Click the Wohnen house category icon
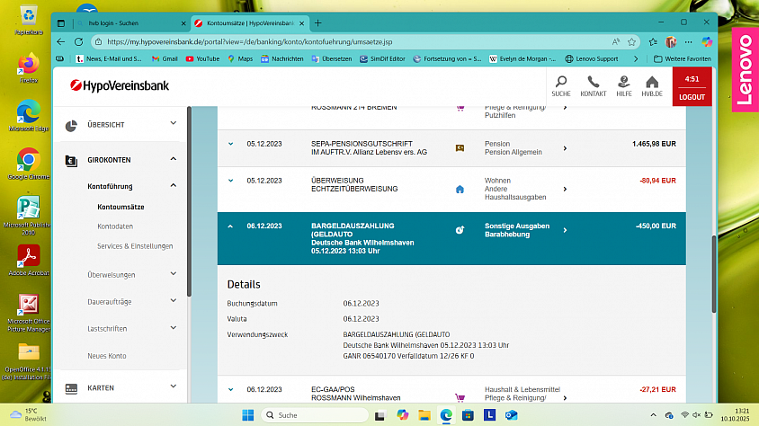This screenshot has height=426, width=759. (x=460, y=189)
